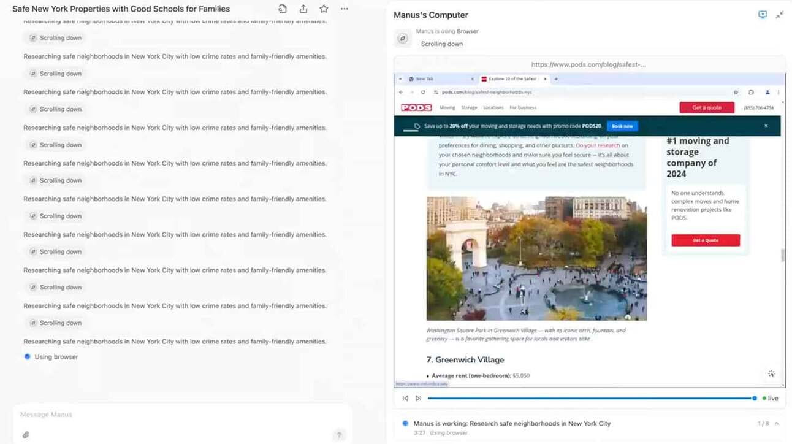Click the last Scrolling down action chip
This screenshot has height=444, width=792.
[x=55, y=323]
